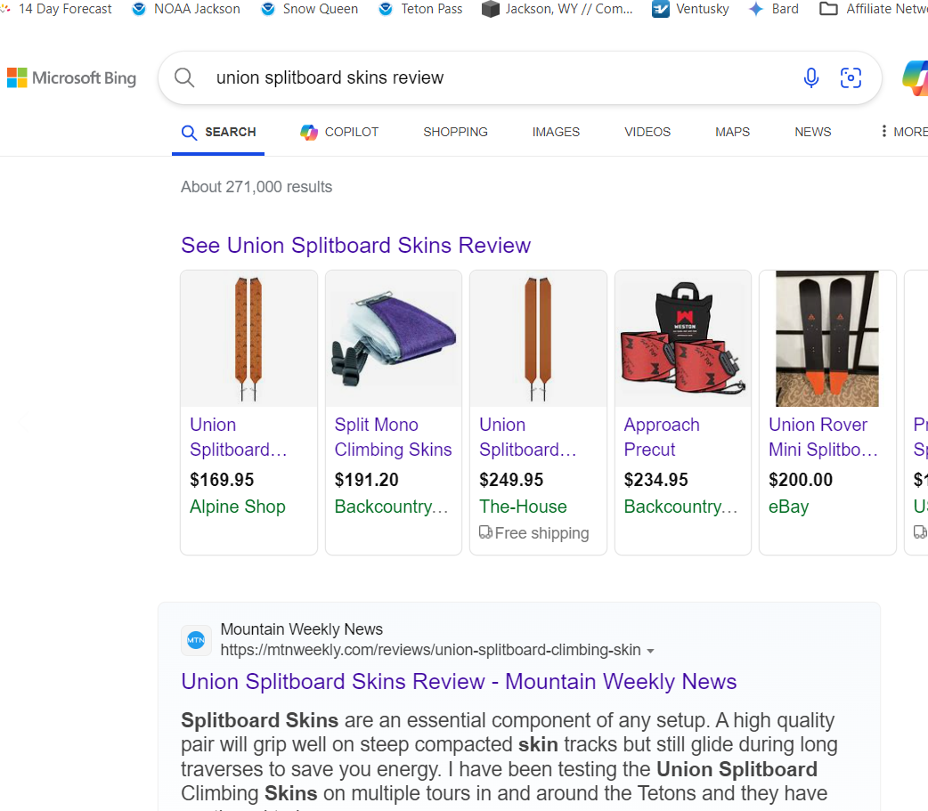The width and height of the screenshot is (928, 811).
Task: Open the Ventusky bookmark
Action: click(x=690, y=9)
